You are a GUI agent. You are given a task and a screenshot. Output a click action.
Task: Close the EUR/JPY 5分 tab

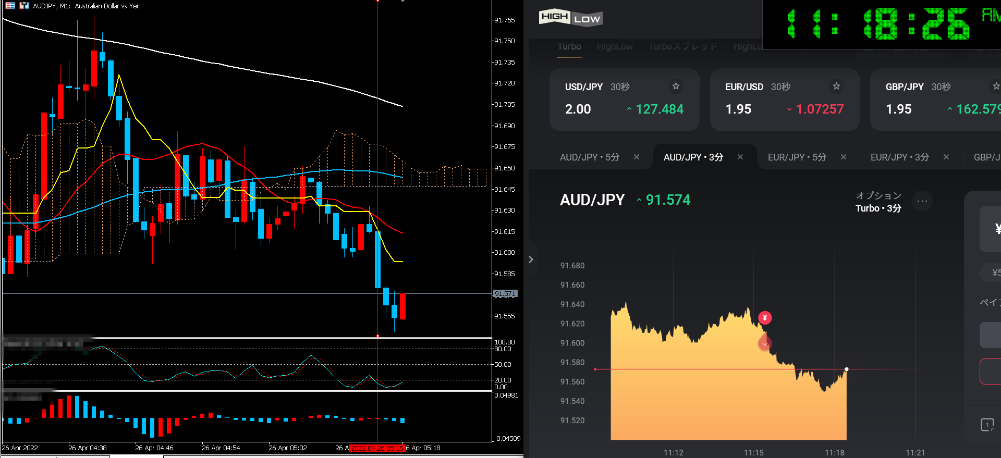coord(843,157)
